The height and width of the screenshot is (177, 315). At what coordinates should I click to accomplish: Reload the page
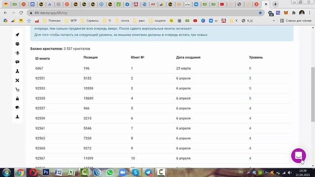click(x=21, y=13)
